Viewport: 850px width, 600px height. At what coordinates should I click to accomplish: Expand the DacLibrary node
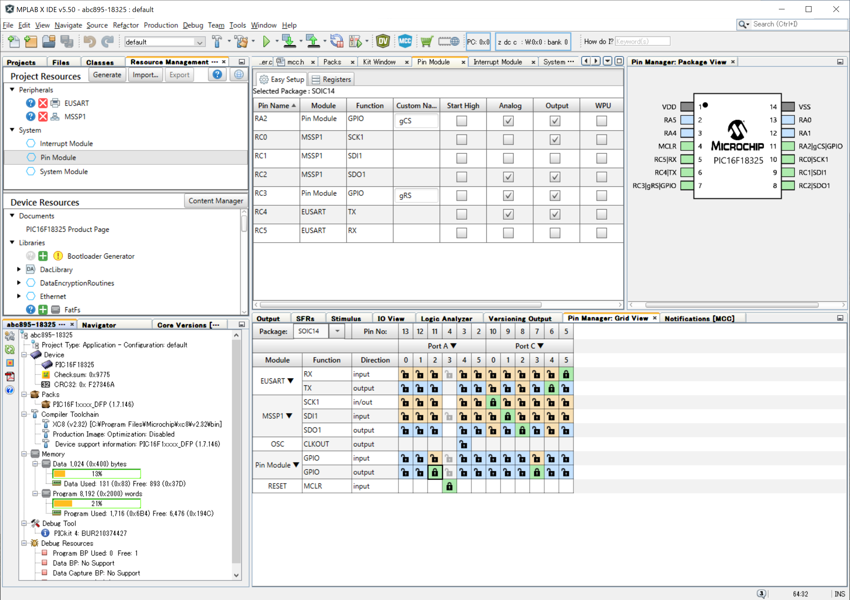click(19, 269)
